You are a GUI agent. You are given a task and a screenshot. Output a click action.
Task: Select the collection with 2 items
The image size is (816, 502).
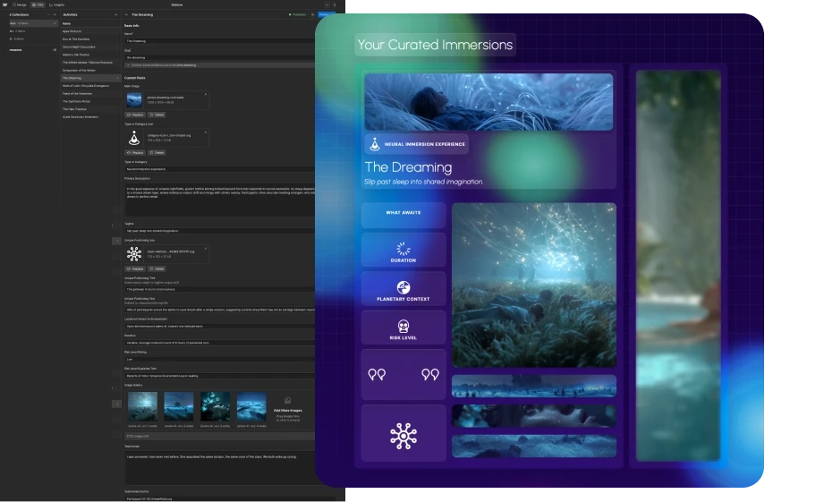[33, 31]
